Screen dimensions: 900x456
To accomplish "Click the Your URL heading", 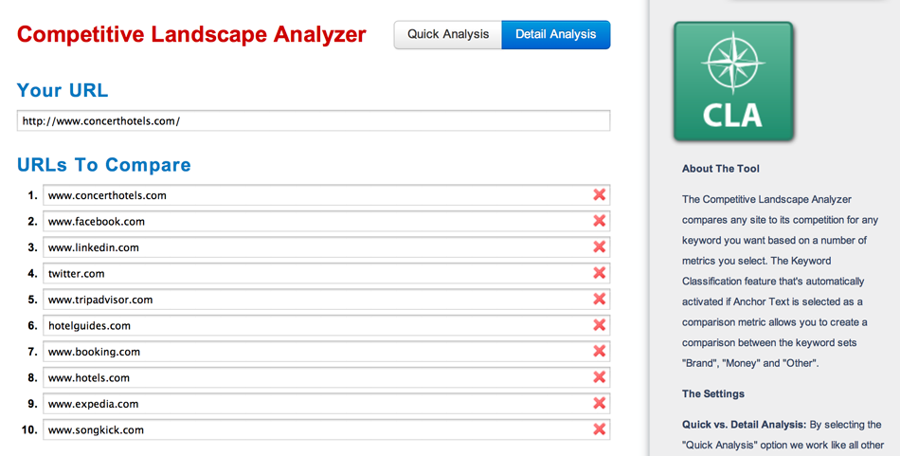I will [x=62, y=90].
